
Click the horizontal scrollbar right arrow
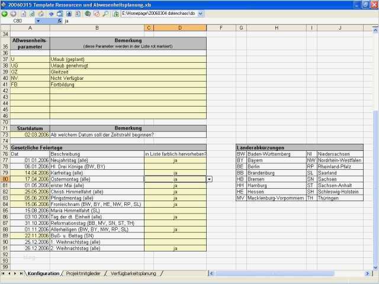click(367, 273)
